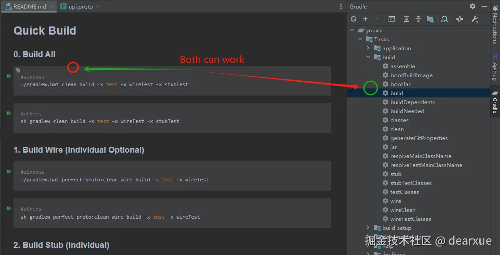Run the windows gradlew.bat clean build command
Screen dimensions: 500x255
[9, 76]
